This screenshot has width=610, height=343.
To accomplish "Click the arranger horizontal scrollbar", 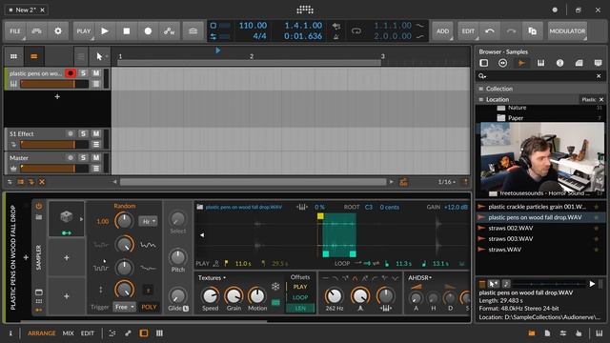I will 253,182.
